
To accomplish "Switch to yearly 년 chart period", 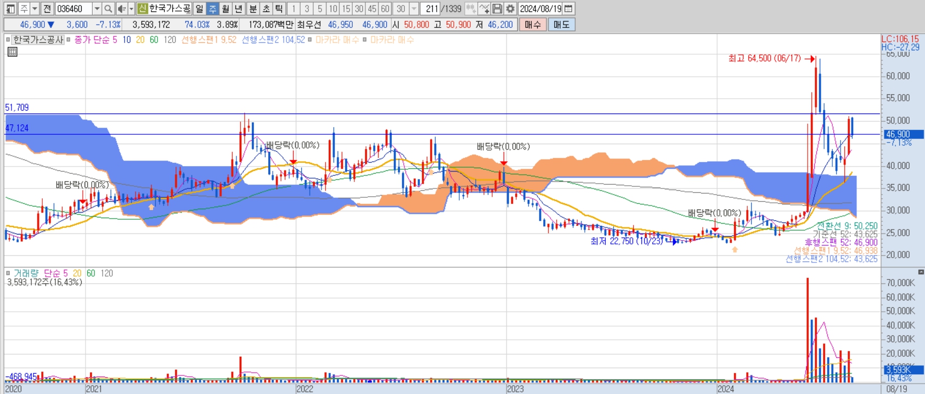I will click(x=239, y=9).
